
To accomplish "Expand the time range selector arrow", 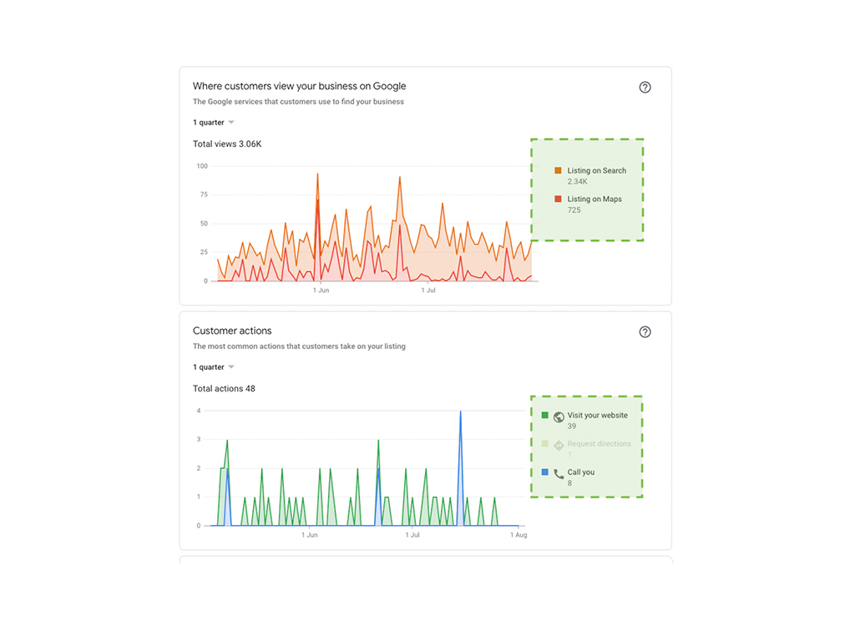I will coord(231,122).
